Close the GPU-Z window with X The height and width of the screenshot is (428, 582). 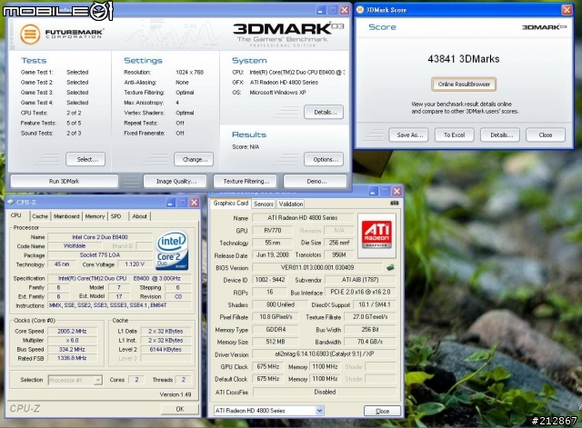pyautogui.click(x=396, y=192)
